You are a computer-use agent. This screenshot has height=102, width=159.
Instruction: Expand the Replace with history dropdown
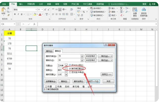[x=82, y=60]
